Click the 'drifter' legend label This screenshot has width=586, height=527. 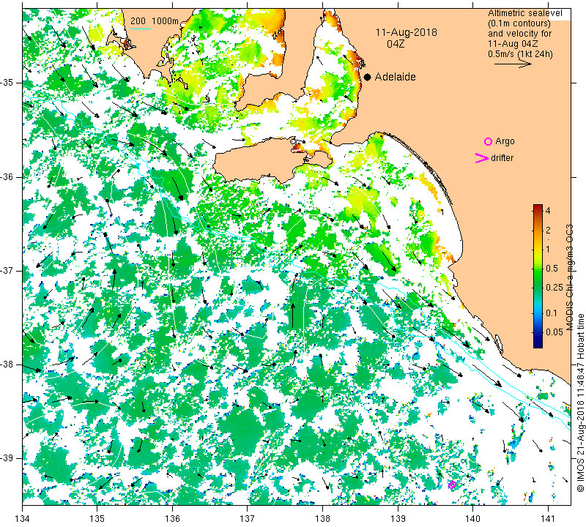click(502, 158)
